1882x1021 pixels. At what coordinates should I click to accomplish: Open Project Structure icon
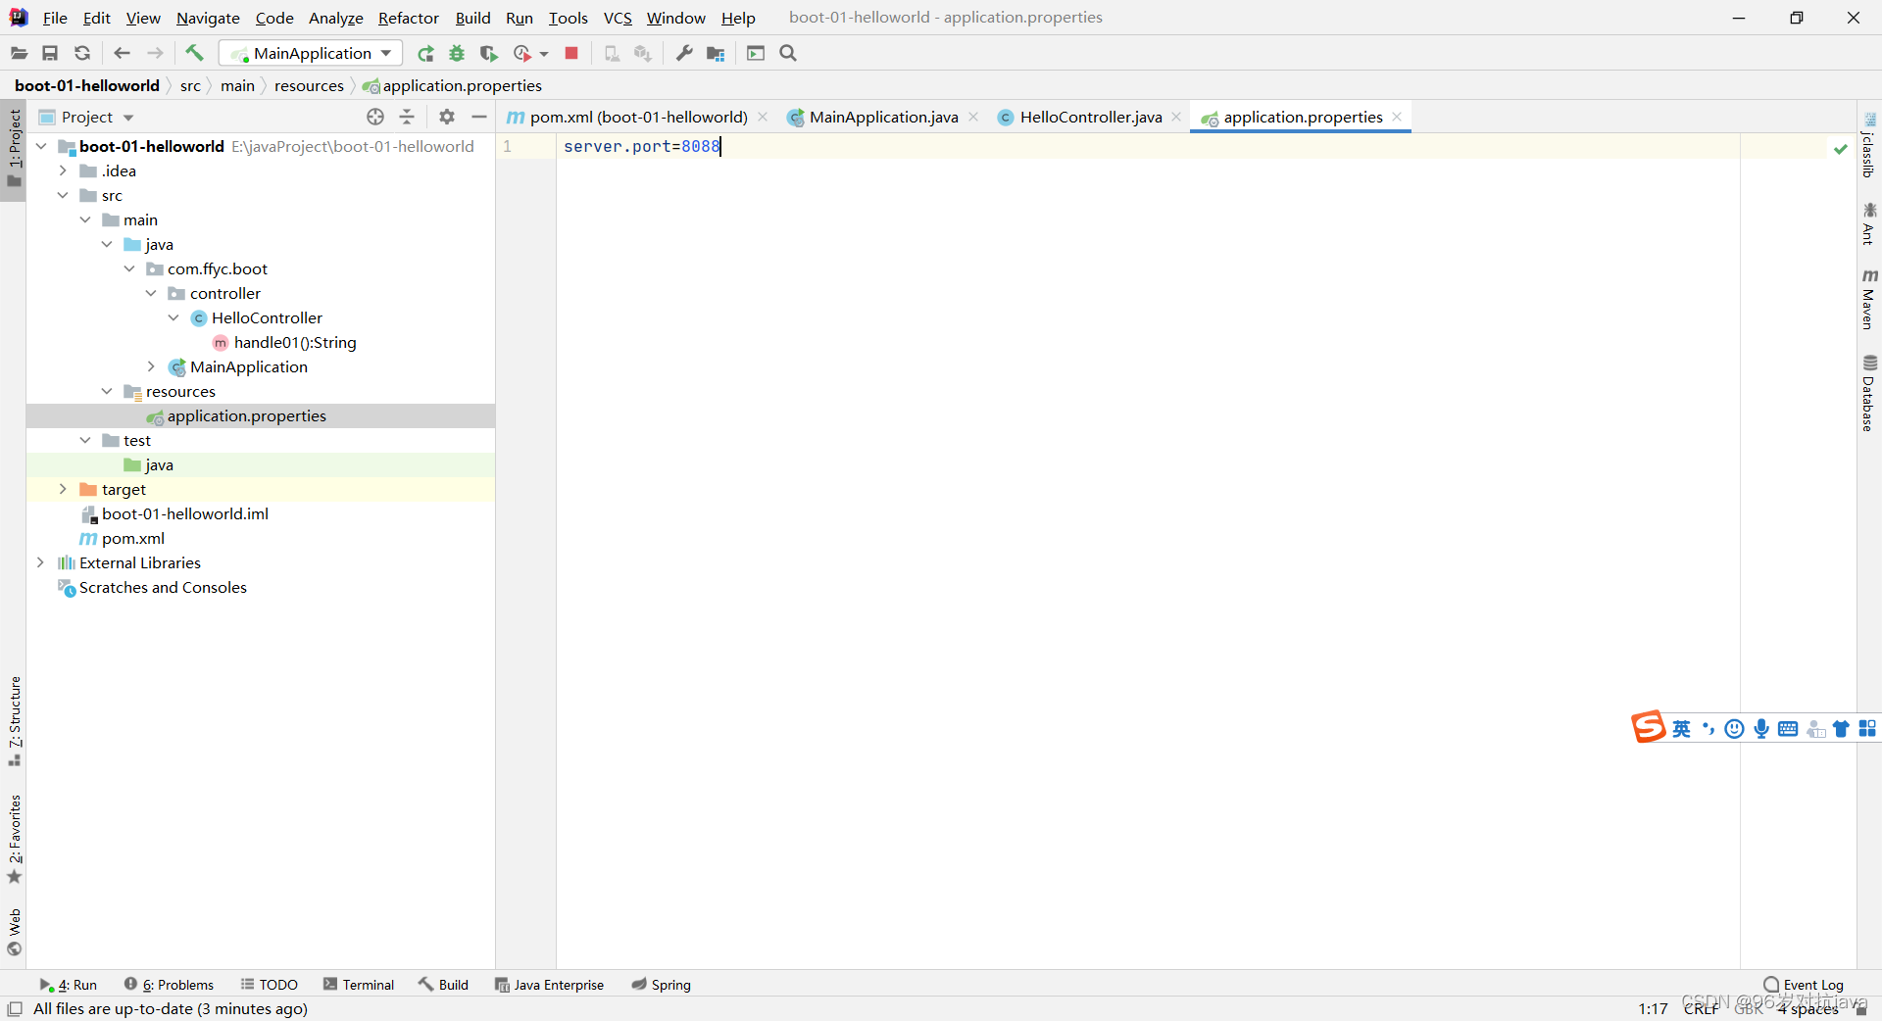coord(716,53)
